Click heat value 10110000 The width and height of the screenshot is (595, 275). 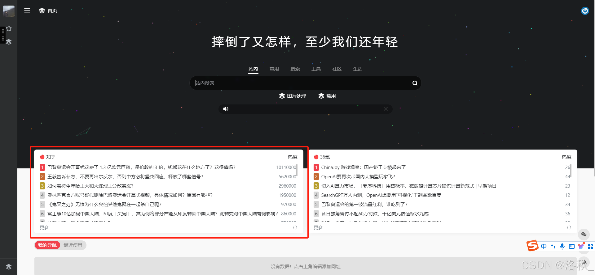[x=286, y=167]
